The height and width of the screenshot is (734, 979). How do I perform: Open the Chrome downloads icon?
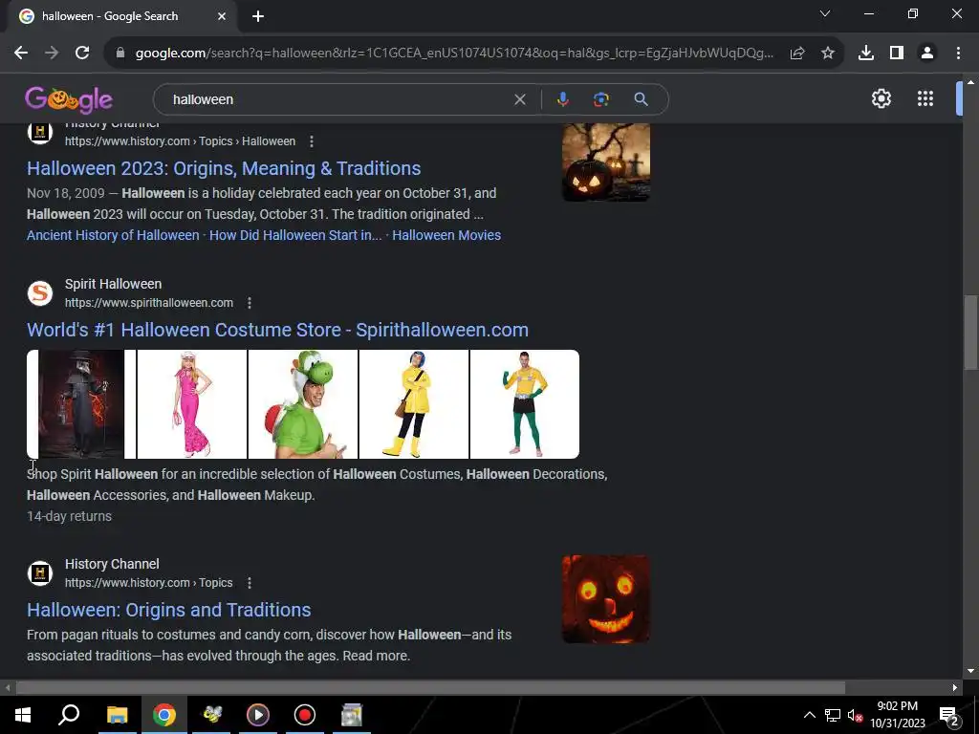(x=866, y=54)
